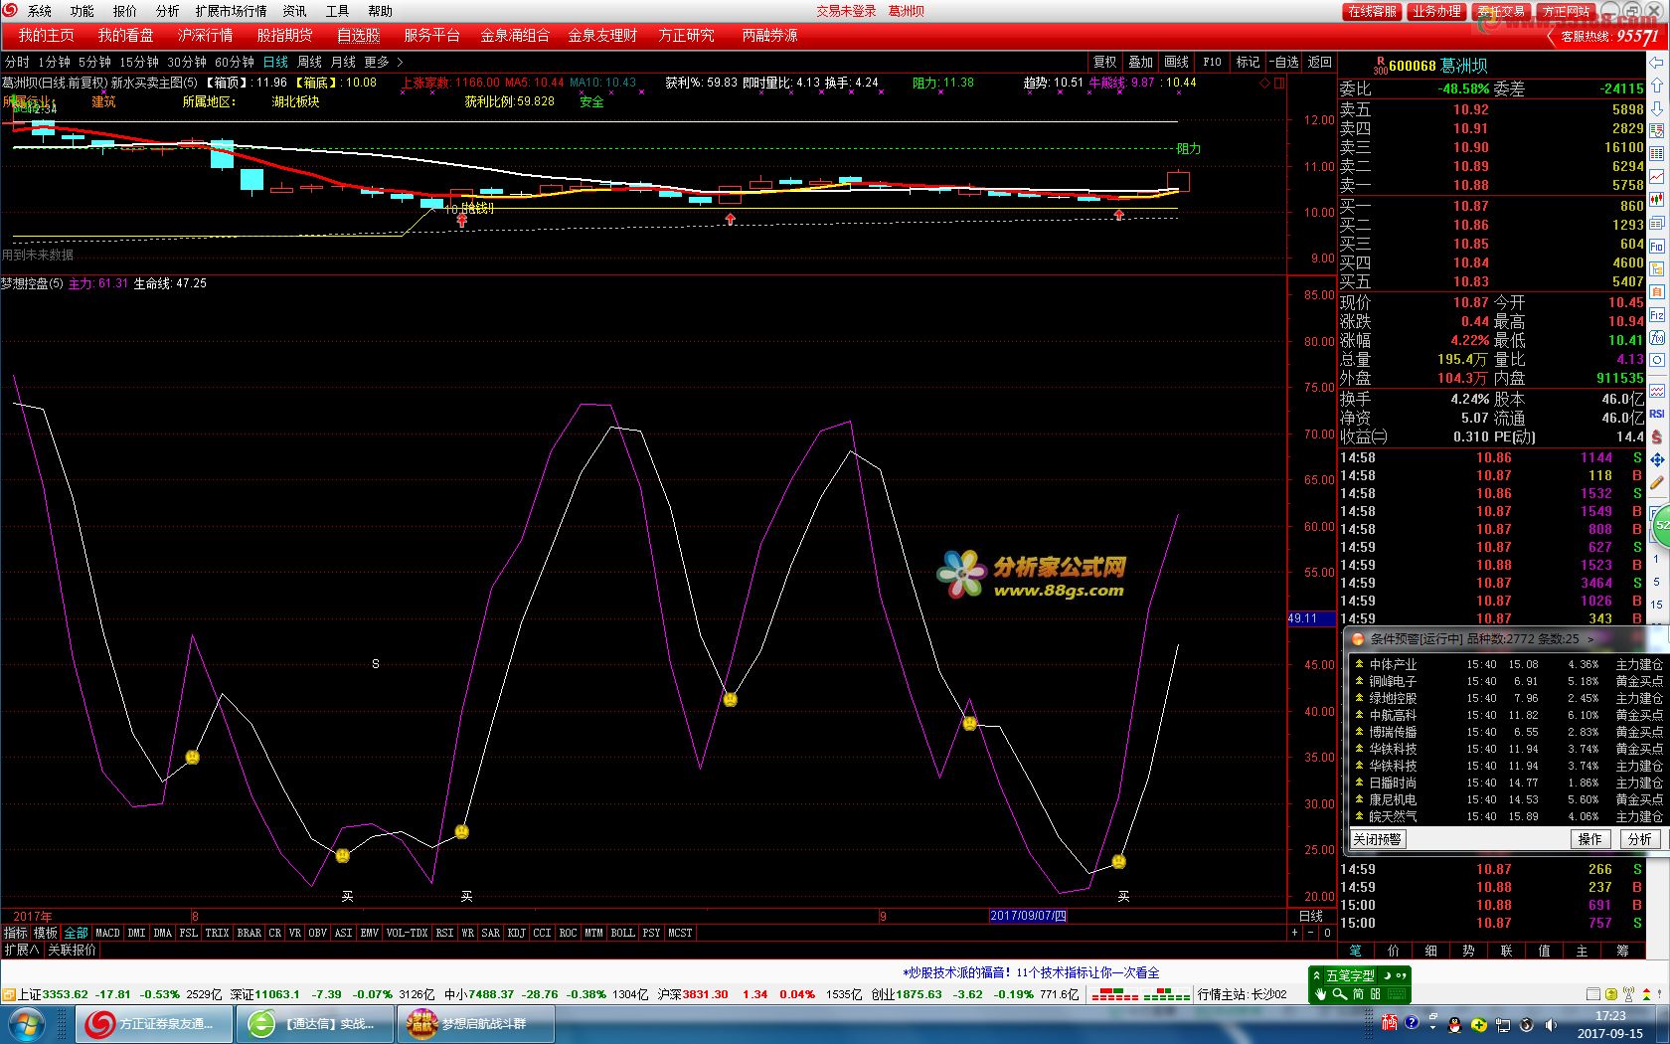Select the 筹 tab below tick list
The height and width of the screenshot is (1044, 1670).
pyautogui.click(x=1622, y=951)
